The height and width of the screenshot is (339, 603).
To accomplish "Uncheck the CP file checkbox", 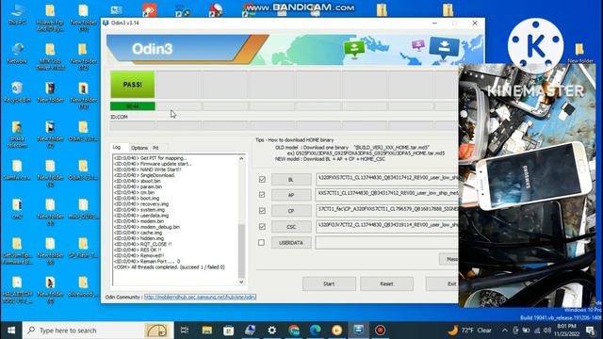I will pos(262,211).
